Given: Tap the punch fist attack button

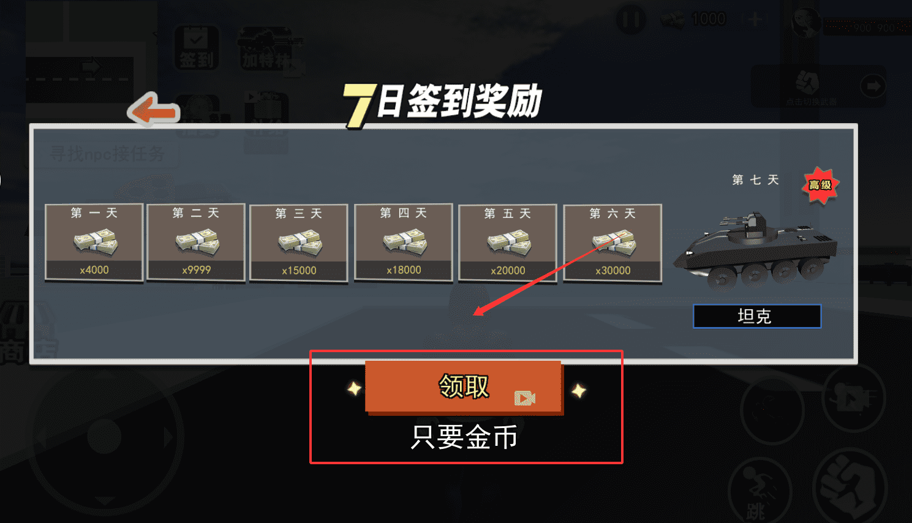Looking at the screenshot, I should 850,484.
